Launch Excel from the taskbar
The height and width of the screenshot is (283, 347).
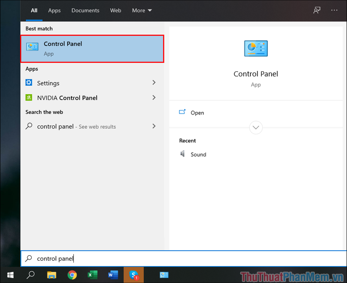click(93, 275)
